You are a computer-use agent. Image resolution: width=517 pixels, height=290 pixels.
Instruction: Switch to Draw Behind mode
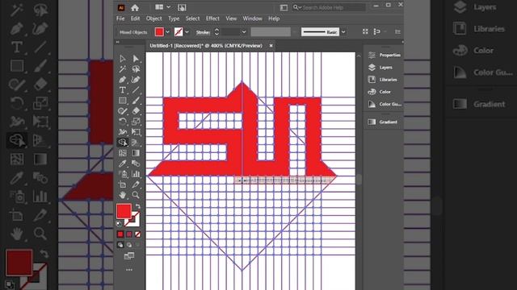pyautogui.click(x=129, y=245)
